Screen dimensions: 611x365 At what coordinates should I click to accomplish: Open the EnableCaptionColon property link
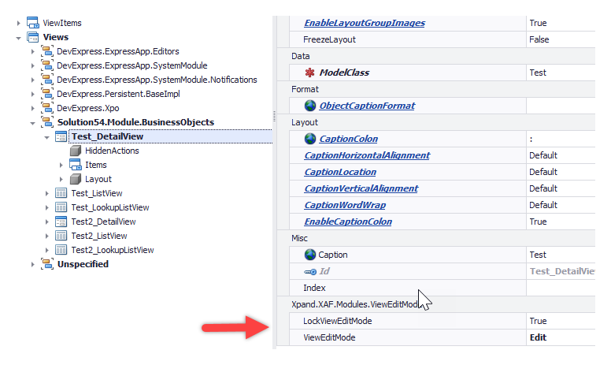(x=348, y=222)
